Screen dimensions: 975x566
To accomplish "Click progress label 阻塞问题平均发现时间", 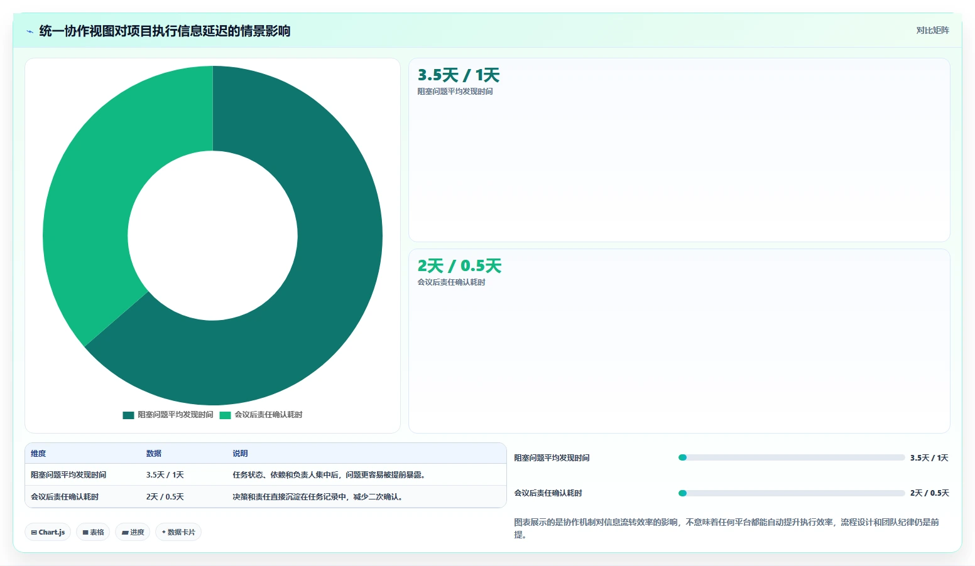I will coord(552,458).
